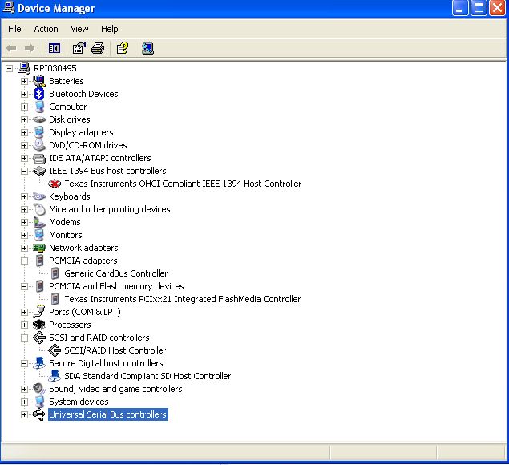Close the Device Manager window
Image resolution: width=509 pixels, height=465 pixels.
tap(497, 8)
